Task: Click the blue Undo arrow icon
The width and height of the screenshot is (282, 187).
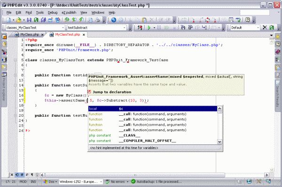Action: point(114,20)
